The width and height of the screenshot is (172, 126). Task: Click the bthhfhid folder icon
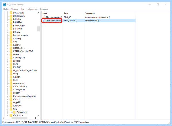tap(11, 19)
